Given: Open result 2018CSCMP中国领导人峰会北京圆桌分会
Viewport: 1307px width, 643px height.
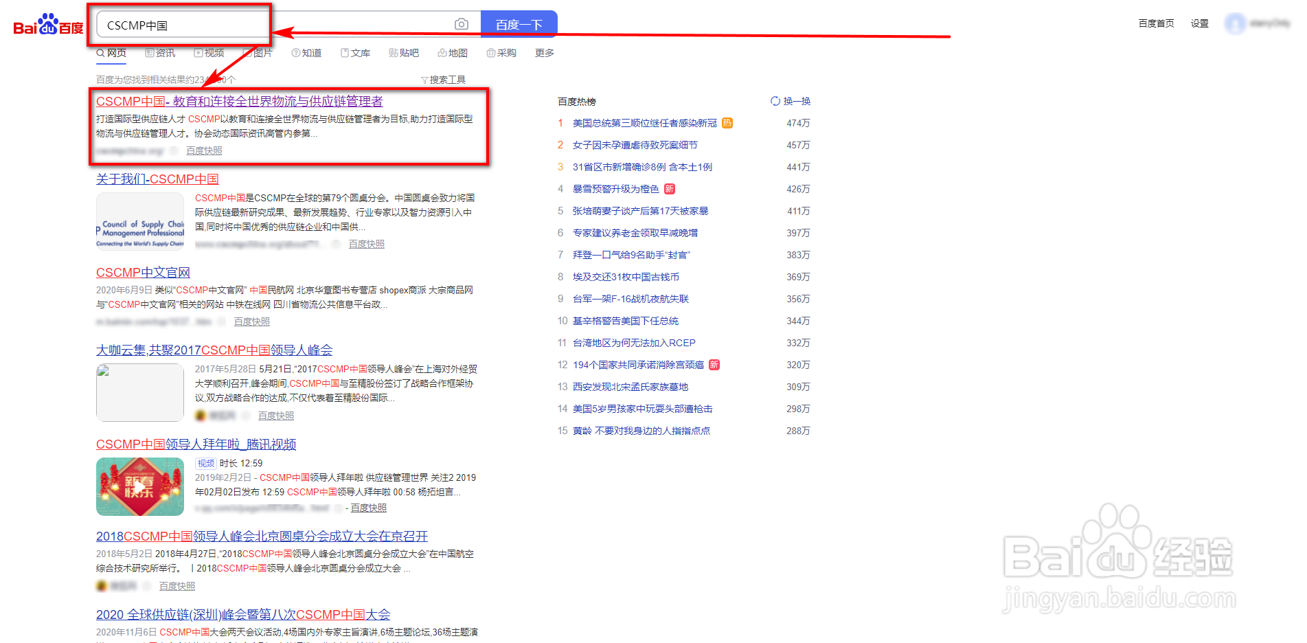Looking at the screenshot, I should (262, 537).
